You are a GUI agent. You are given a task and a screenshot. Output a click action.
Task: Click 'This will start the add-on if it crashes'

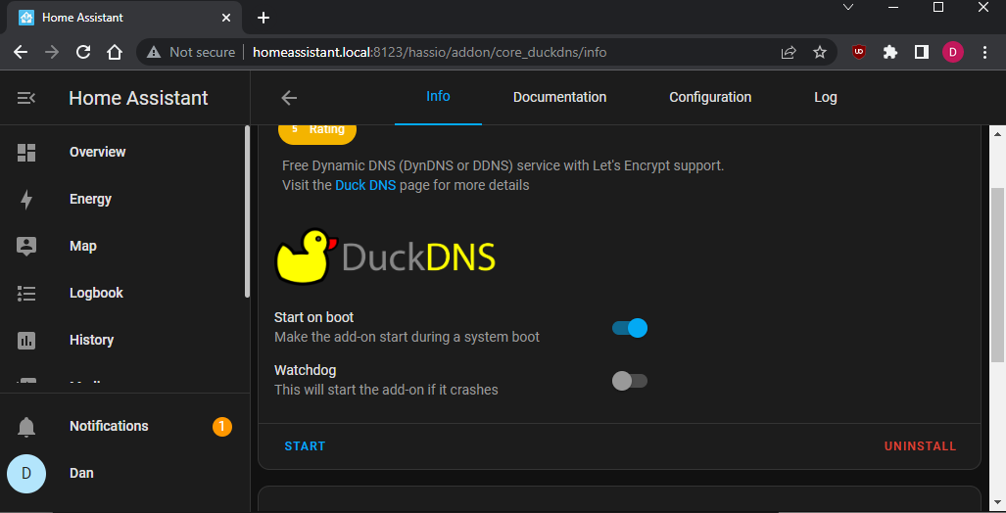click(x=386, y=390)
